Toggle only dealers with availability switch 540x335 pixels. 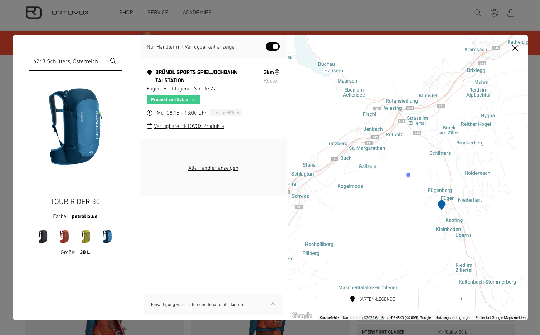[x=273, y=46]
